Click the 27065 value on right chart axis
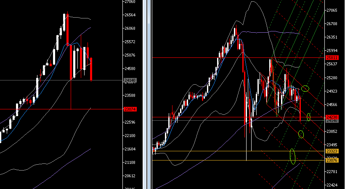The height and width of the screenshot is (189, 345). [332, 10]
